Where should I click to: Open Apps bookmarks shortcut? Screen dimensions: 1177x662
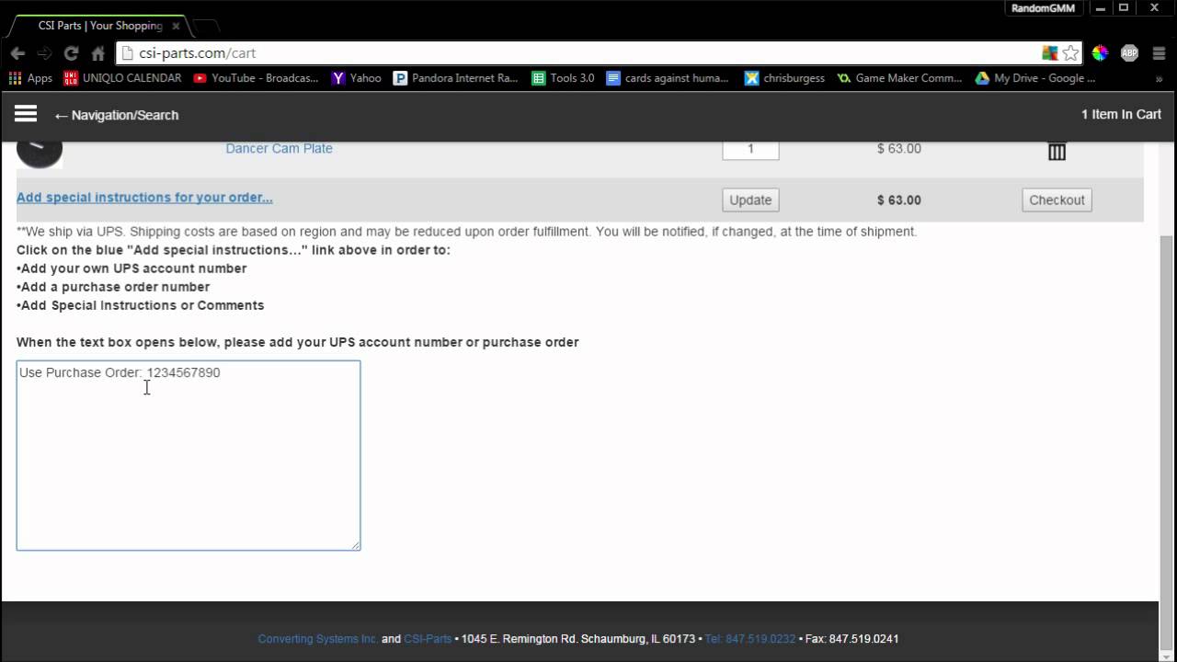coord(30,78)
